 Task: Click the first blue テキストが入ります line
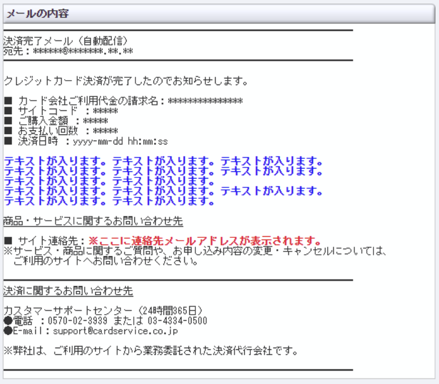coord(164,161)
